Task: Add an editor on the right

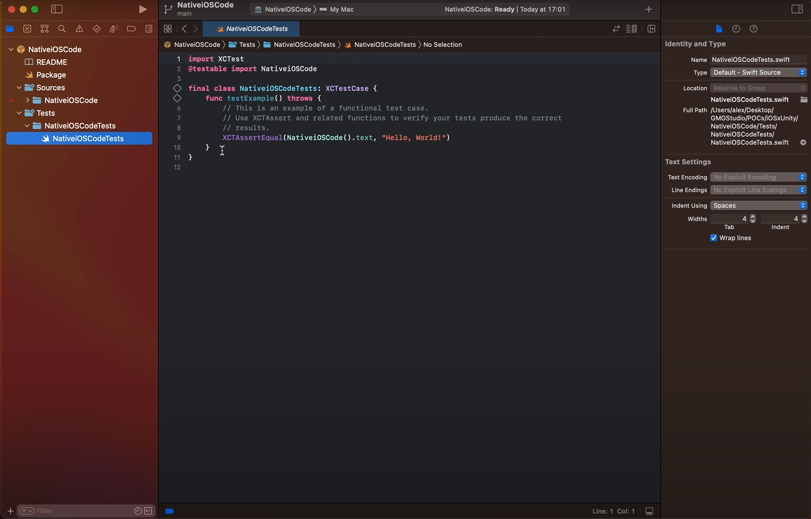Action: click(651, 29)
